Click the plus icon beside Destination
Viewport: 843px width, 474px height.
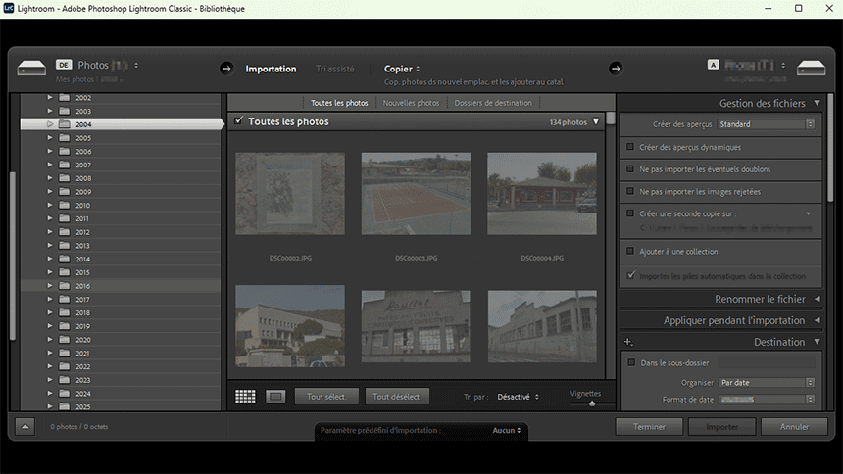click(628, 342)
